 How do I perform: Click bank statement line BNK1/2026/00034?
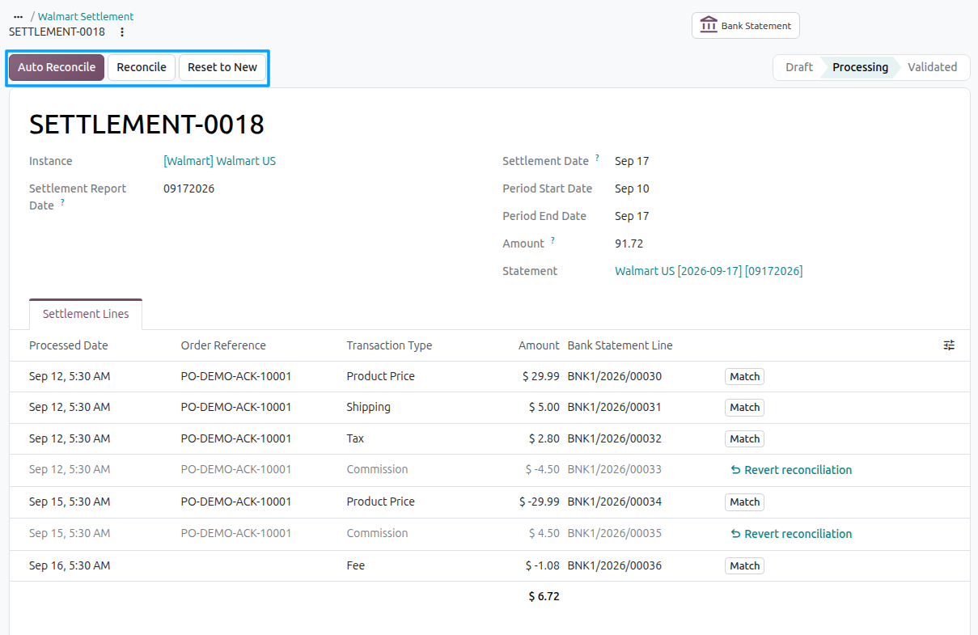(x=615, y=502)
